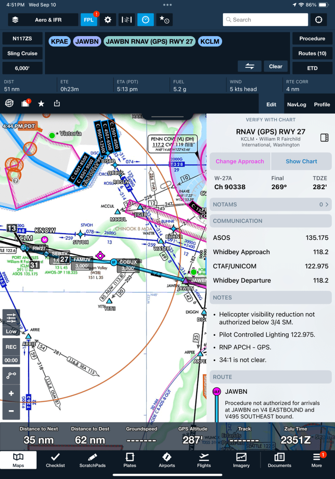Viewport: 335px width, 479px height.
Task: Type in the Search field
Action: coord(265,20)
